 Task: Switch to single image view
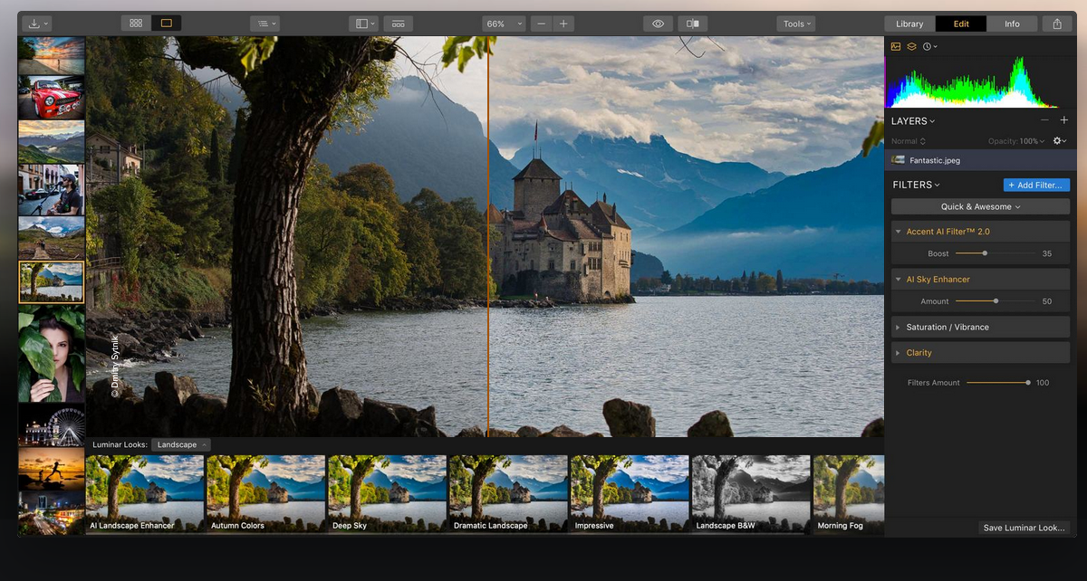pos(166,24)
